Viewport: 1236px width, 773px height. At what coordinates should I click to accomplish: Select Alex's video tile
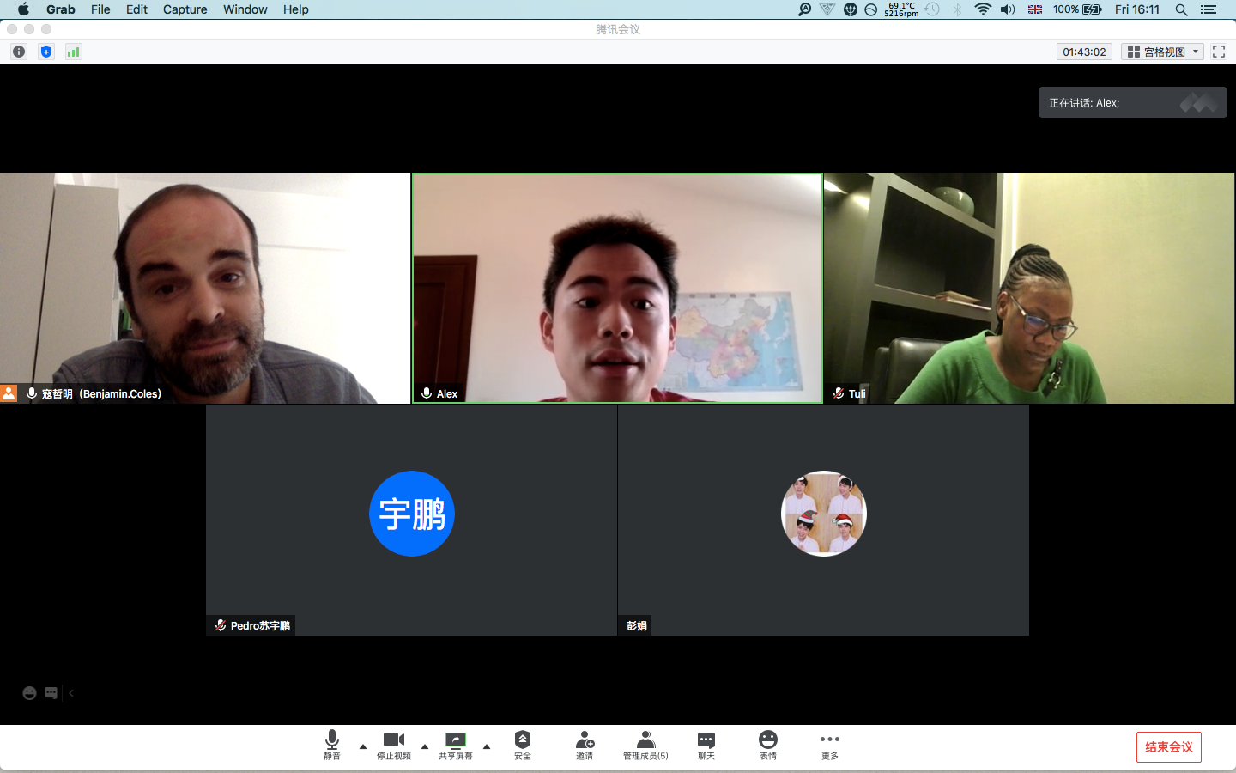[617, 288]
